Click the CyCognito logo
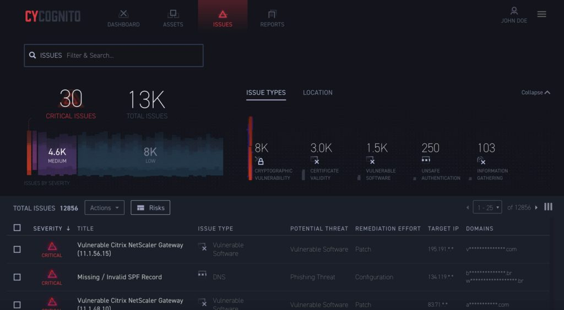The width and height of the screenshot is (564, 310). pos(53,16)
